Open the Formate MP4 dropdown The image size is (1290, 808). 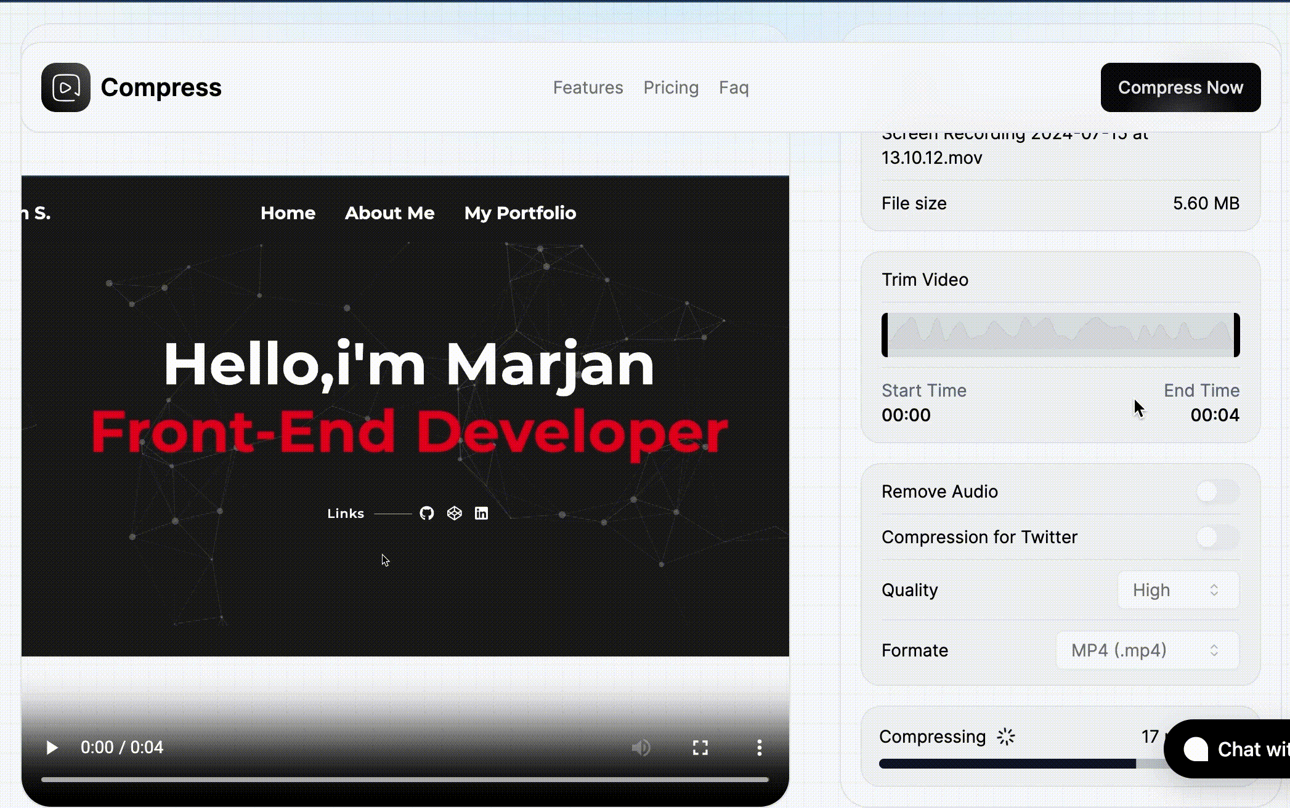pos(1146,650)
